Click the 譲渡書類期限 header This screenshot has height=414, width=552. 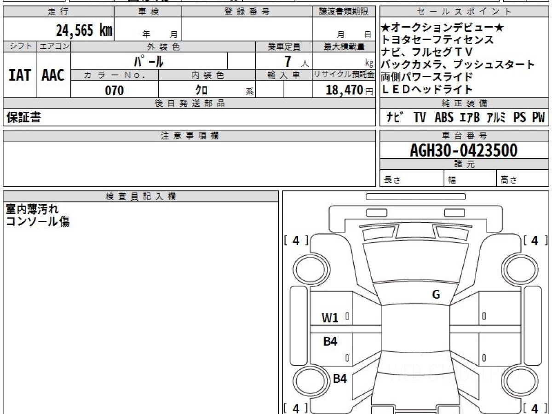pyautogui.click(x=344, y=12)
